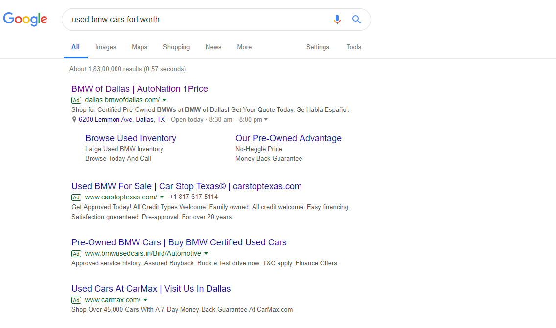Click 'Satisfaction guaranteed. Pre-approval.' description line
556x328 pixels.
tap(153, 217)
